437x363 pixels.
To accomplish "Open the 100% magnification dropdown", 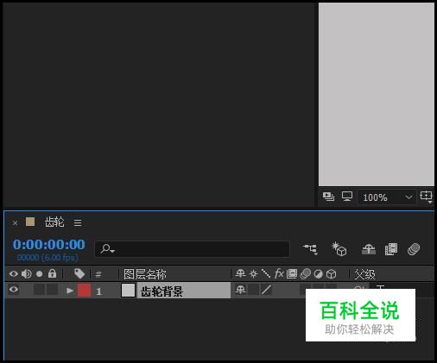I will [387, 197].
